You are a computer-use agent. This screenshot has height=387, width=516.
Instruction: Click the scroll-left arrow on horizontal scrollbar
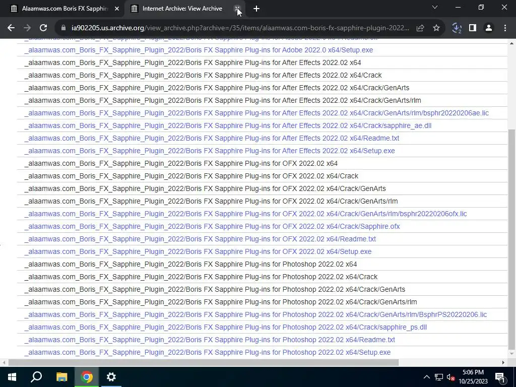(x=4, y=363)
